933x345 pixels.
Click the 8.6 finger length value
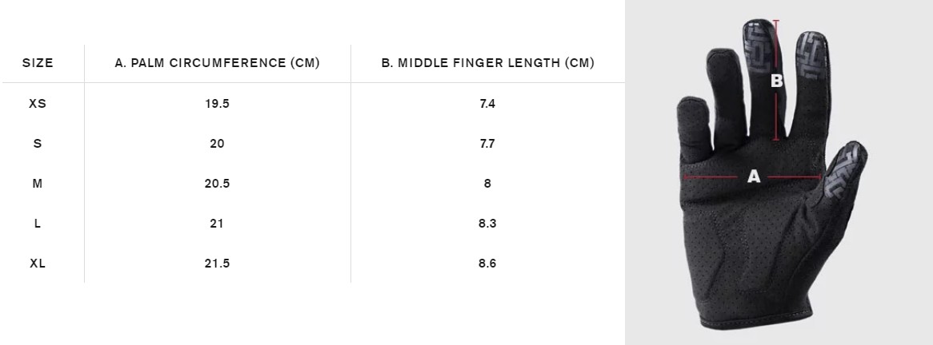487,264
